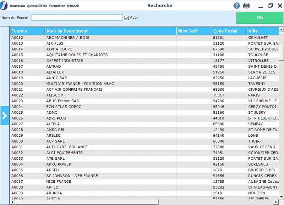284x205 pixels.
Task: Click horizontal scrollbar right arrow
Action: (276, 202)
